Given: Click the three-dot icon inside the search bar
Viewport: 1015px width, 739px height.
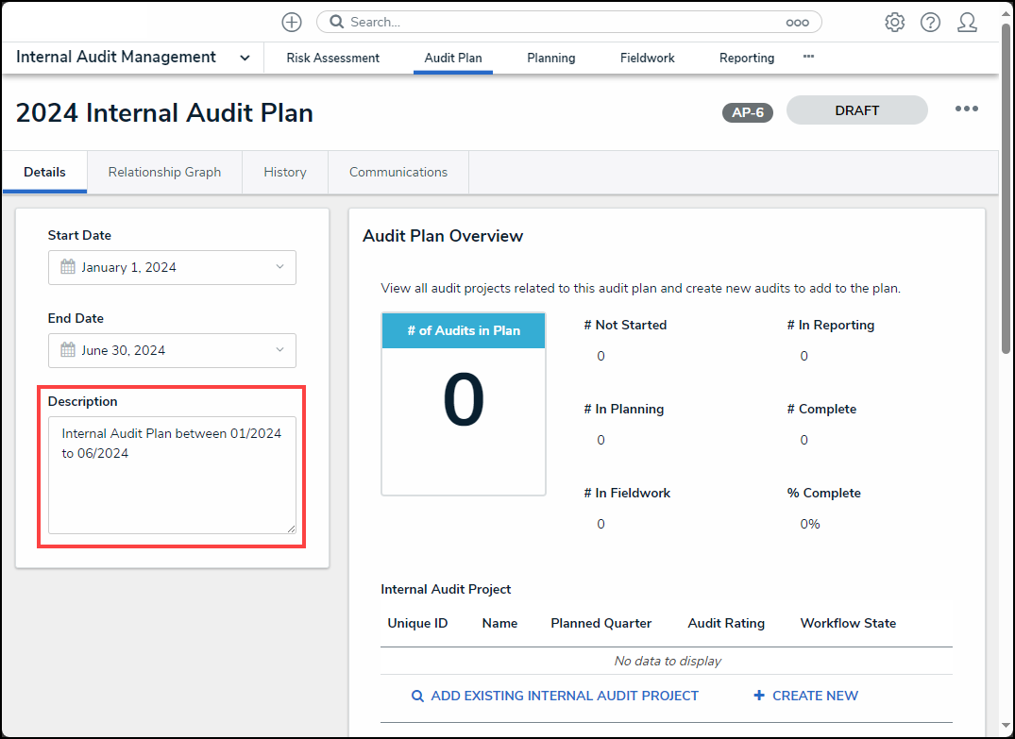Looking at the screenshot, I should point(797,22).
